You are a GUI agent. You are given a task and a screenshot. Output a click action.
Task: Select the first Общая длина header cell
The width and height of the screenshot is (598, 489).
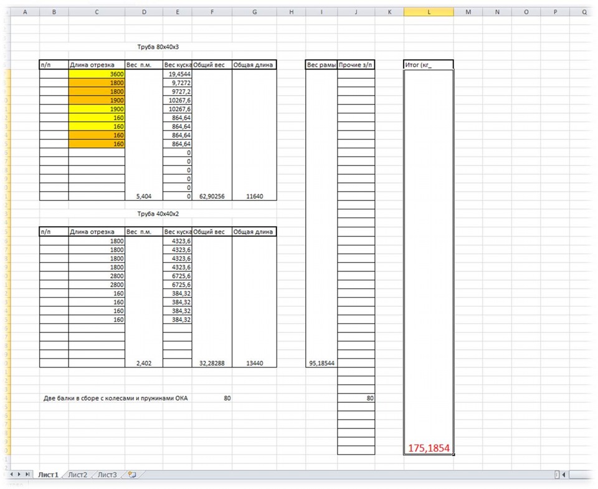pyautogui.click(x=254, y=65)
